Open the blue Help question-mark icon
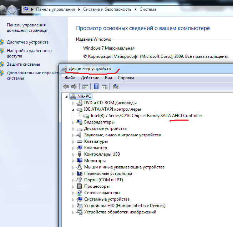Screen dimensions: 233x227 click(x=96, y=86)
